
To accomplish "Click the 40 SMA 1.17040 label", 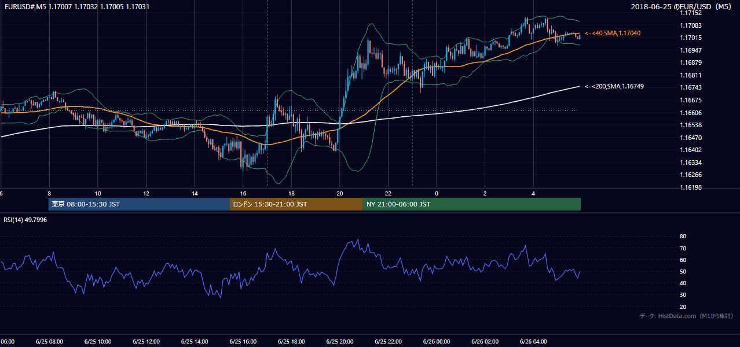I will [613, 34].
